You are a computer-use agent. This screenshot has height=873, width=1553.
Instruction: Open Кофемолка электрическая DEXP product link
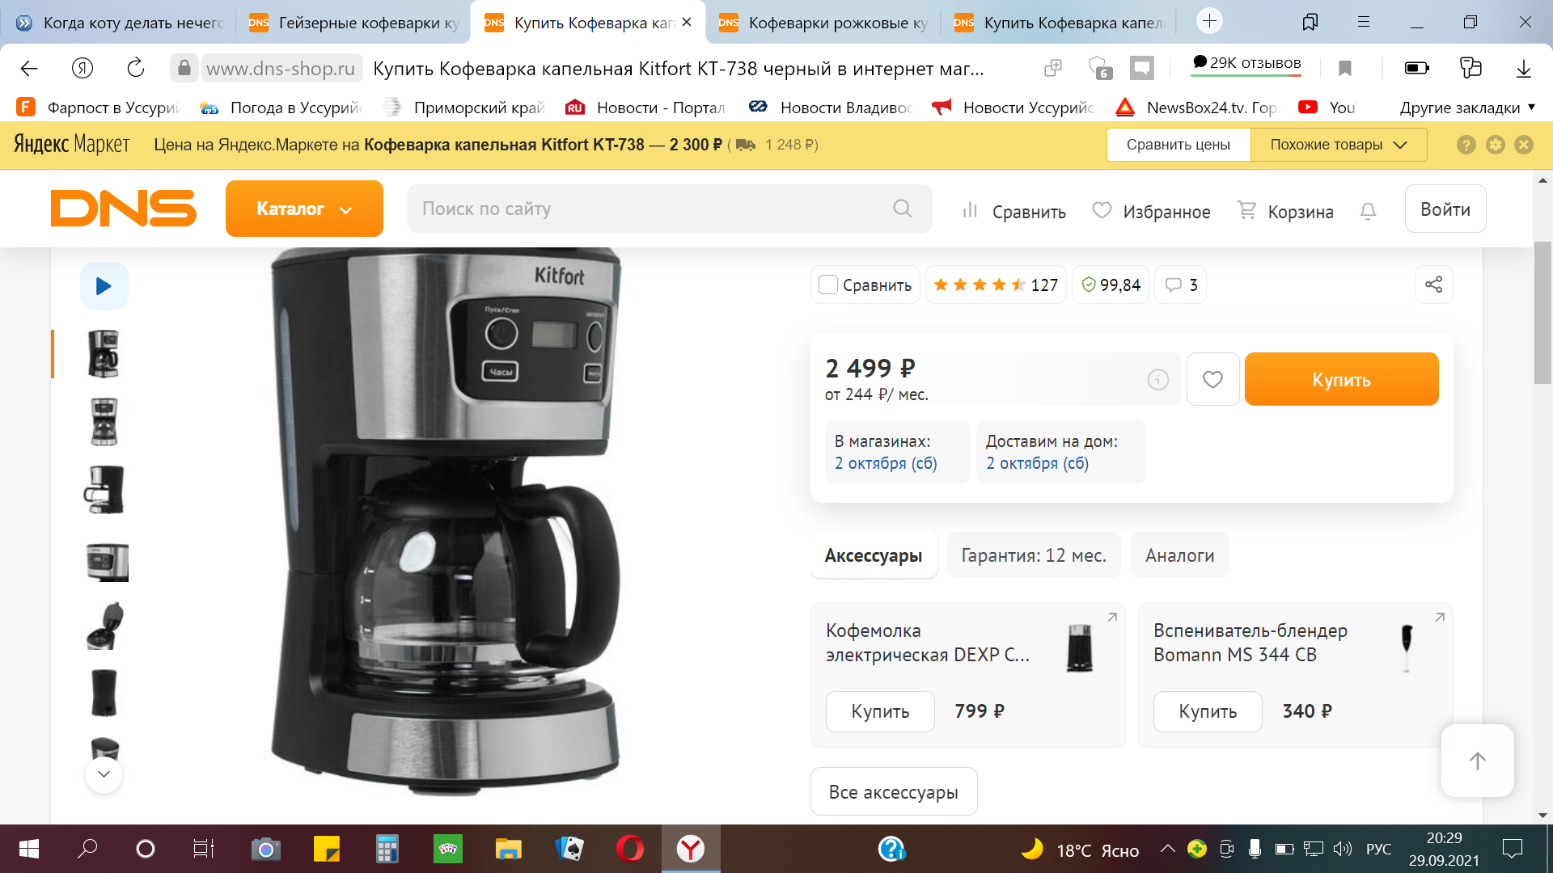tap(928, 643)
